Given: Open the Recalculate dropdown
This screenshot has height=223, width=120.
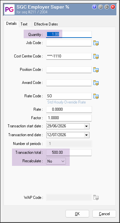Looking at the screenshot, I should pyautogui.click(x=56, y=161).
